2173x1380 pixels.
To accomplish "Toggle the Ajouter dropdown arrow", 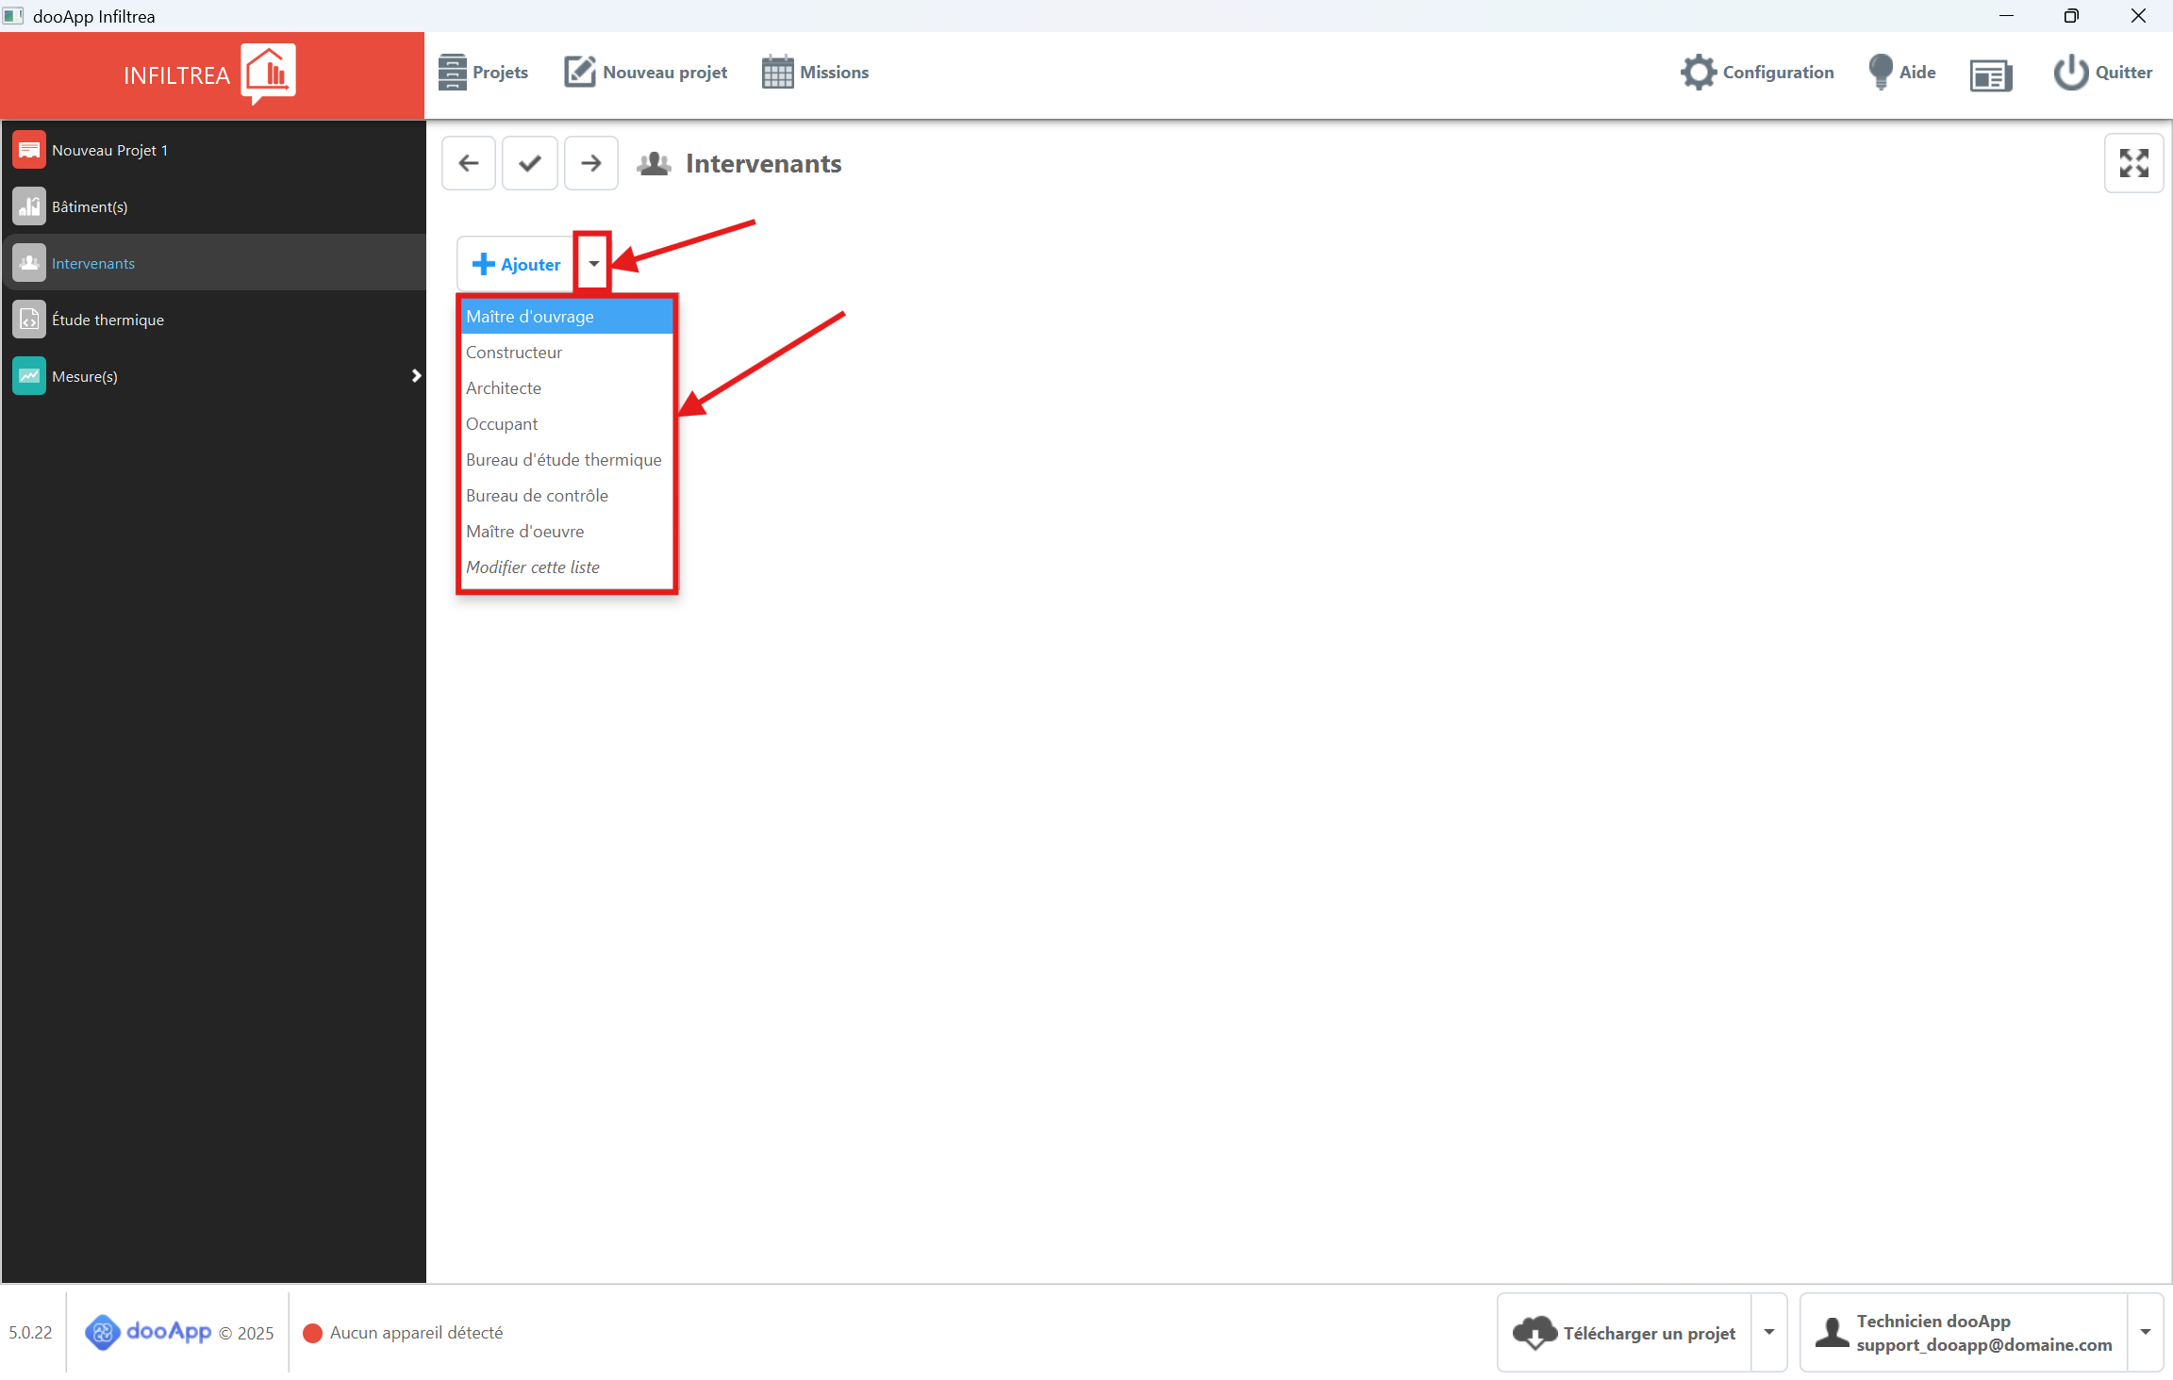I will coord(593,264).
